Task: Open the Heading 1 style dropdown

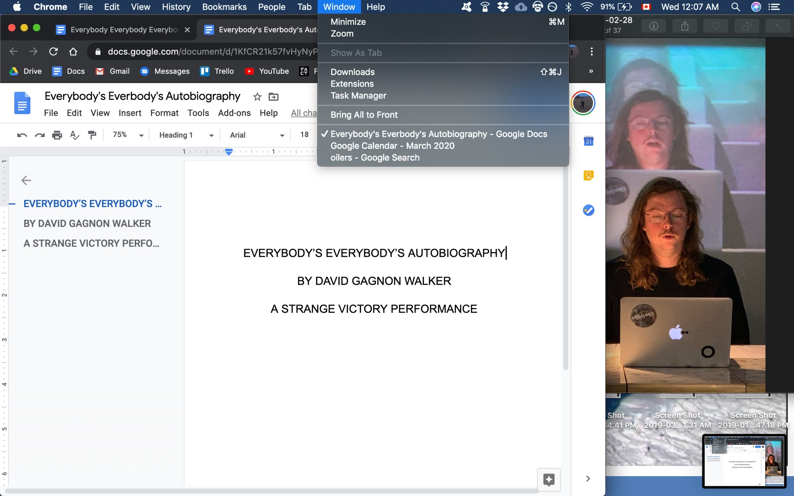Action: point(186,135)
